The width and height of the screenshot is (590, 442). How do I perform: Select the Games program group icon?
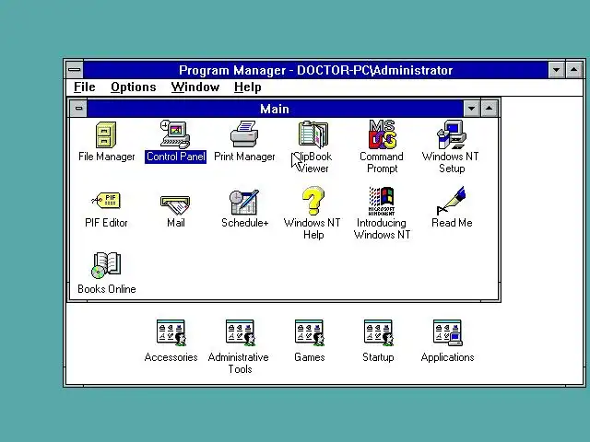pyautogui.click(x=310, y=333)
